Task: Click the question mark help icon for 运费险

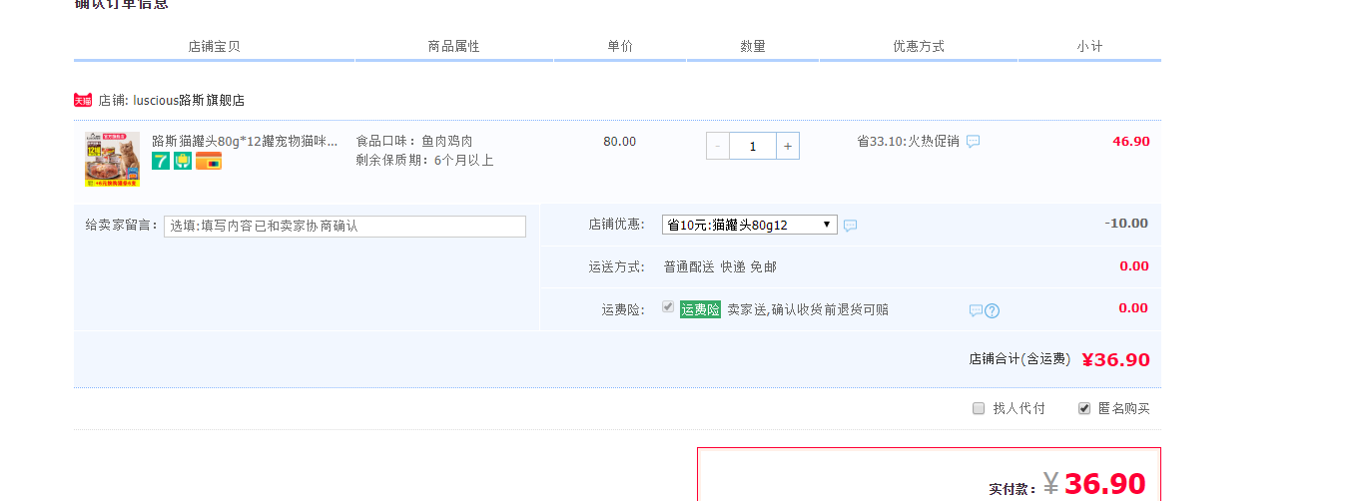Action: [992, 310]
